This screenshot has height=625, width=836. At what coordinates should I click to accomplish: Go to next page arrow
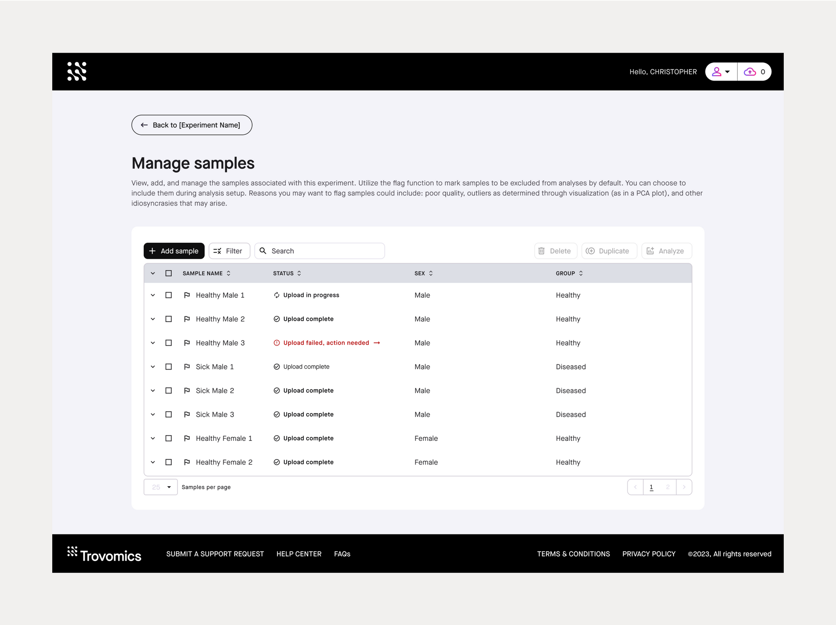coord(684,487)
